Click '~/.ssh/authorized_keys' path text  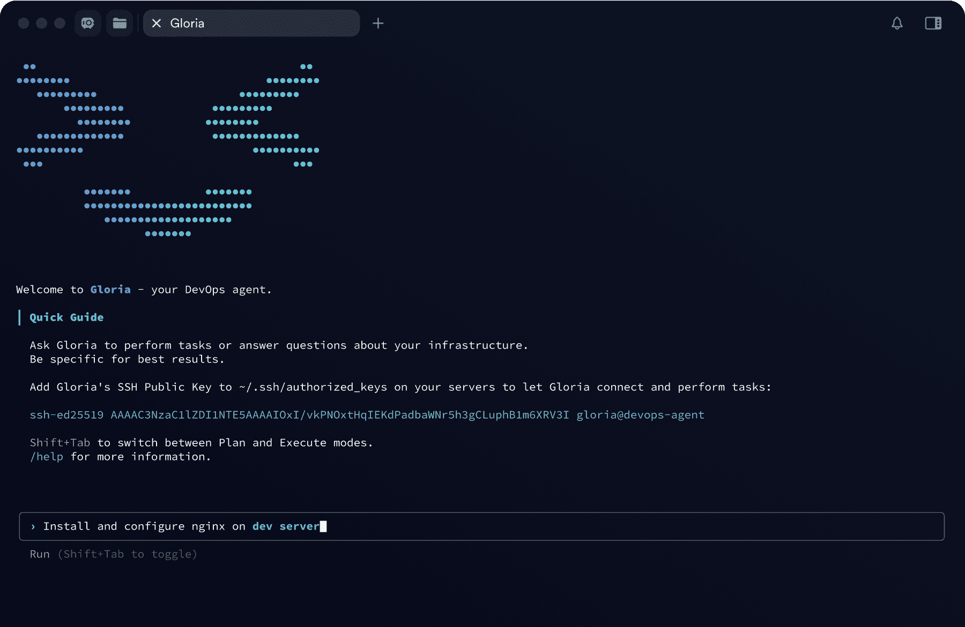313,387
